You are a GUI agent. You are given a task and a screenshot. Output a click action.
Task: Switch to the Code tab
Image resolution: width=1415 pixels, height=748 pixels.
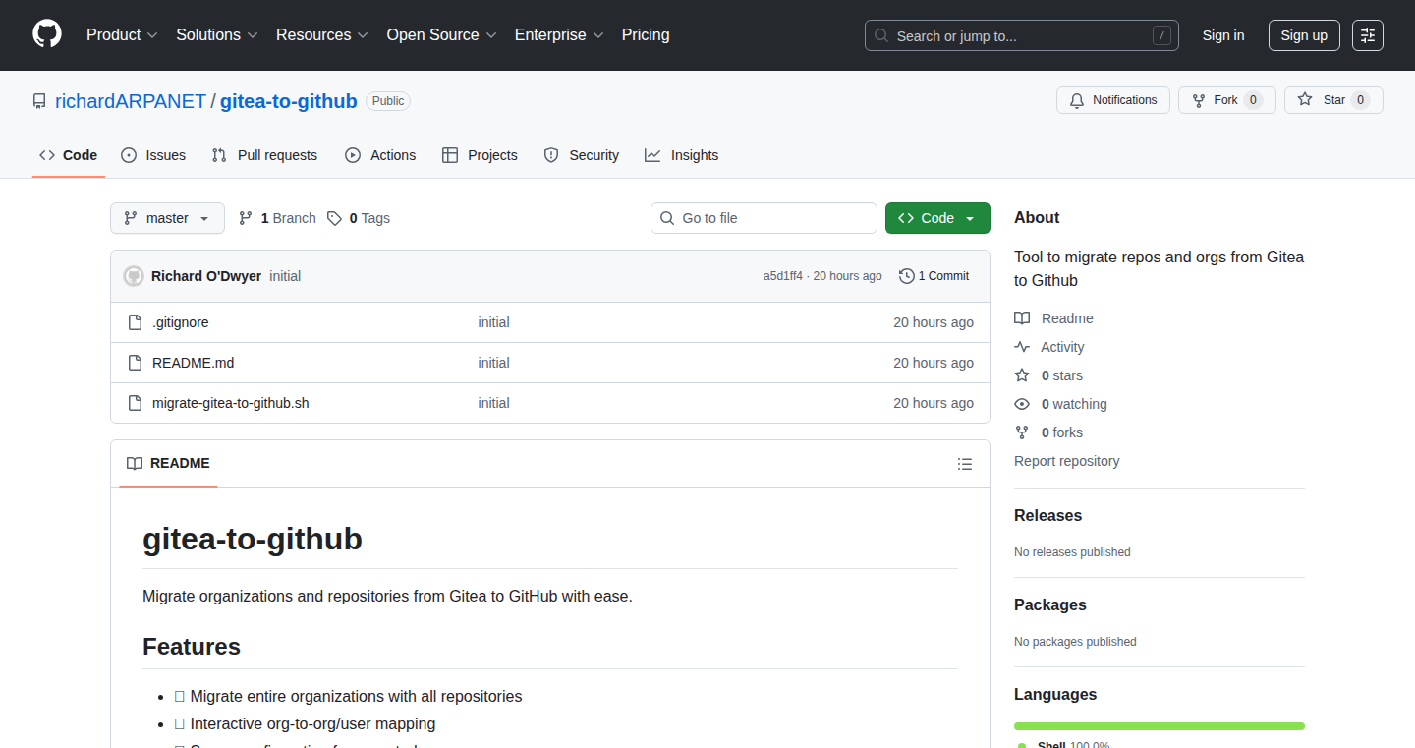coord(69,155)
